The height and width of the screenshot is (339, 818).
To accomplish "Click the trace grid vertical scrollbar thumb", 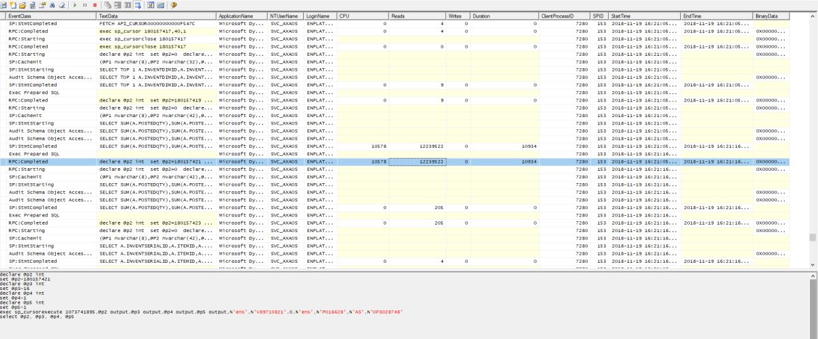I will click(x=813, y=237).
